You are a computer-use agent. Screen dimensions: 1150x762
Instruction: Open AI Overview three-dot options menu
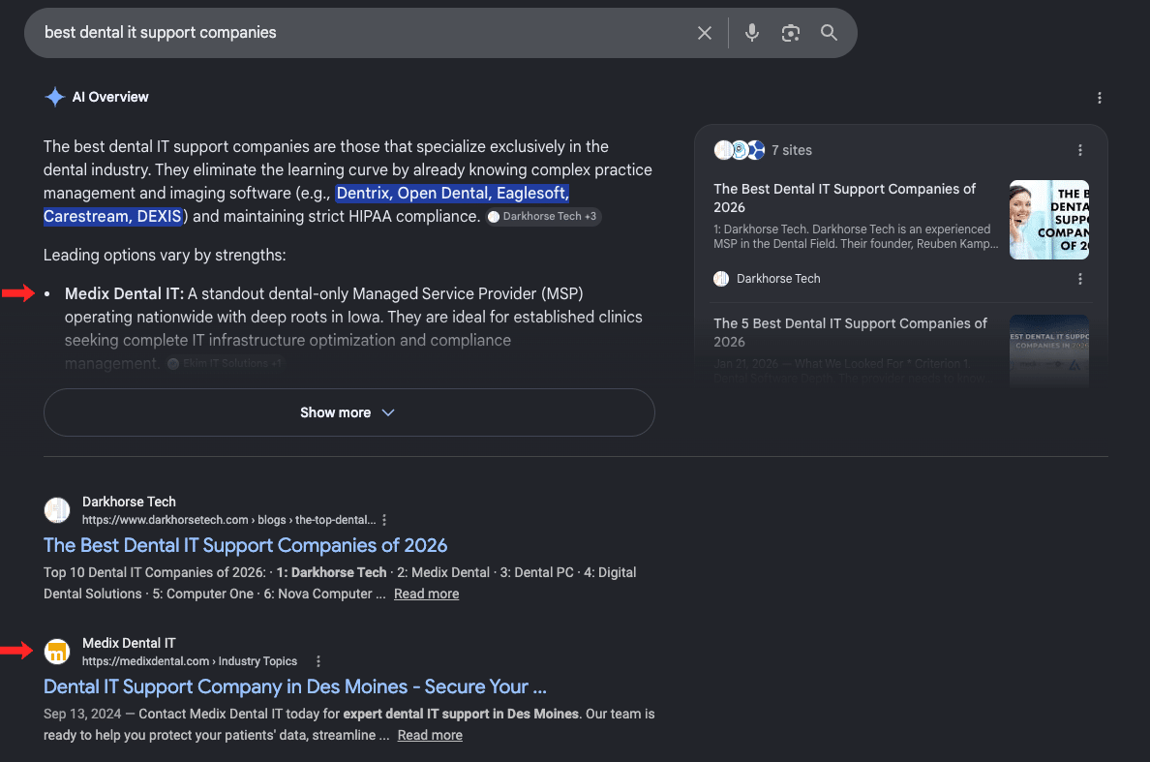[1099, 98]
